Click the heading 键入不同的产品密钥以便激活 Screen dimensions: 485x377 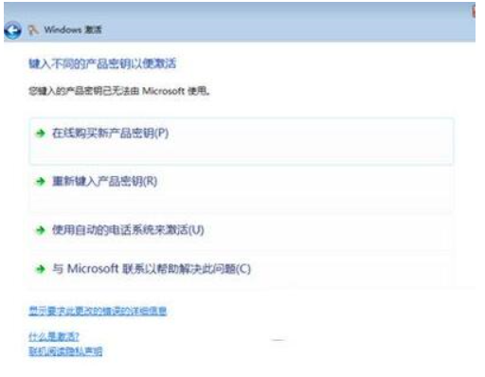pos(102,63)
